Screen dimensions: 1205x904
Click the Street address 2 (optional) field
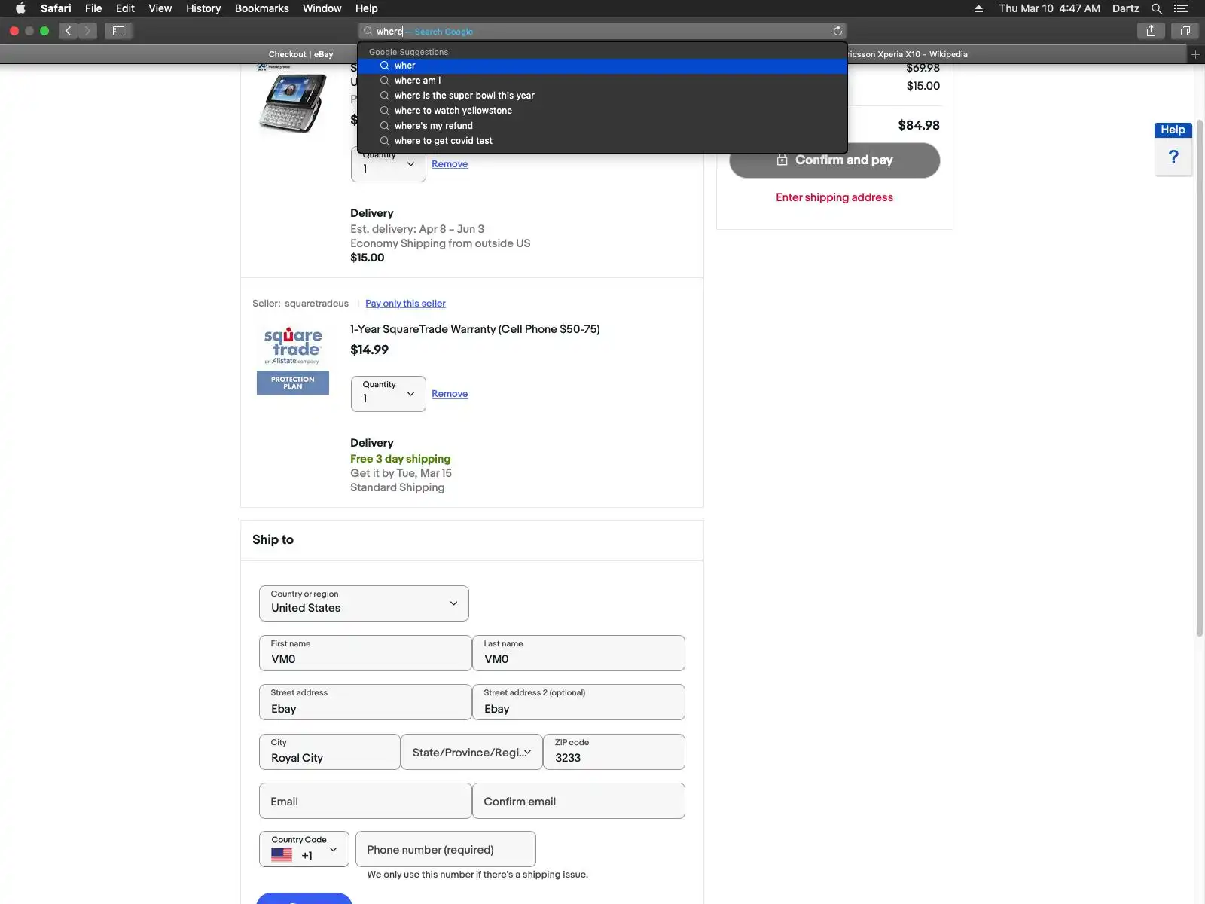578,702
